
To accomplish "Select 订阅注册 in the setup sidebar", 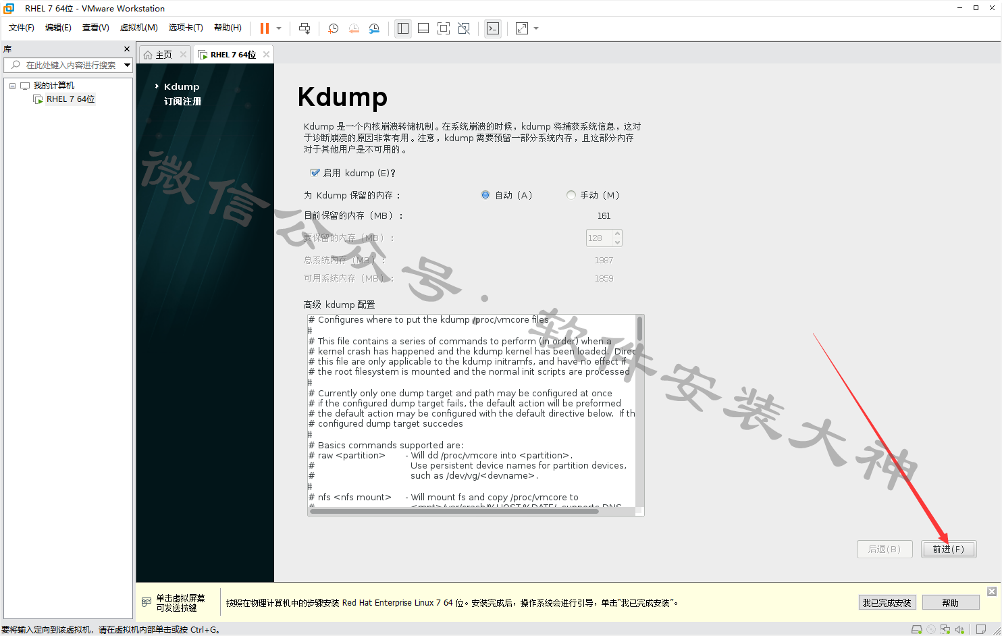I will coord(182,101).
